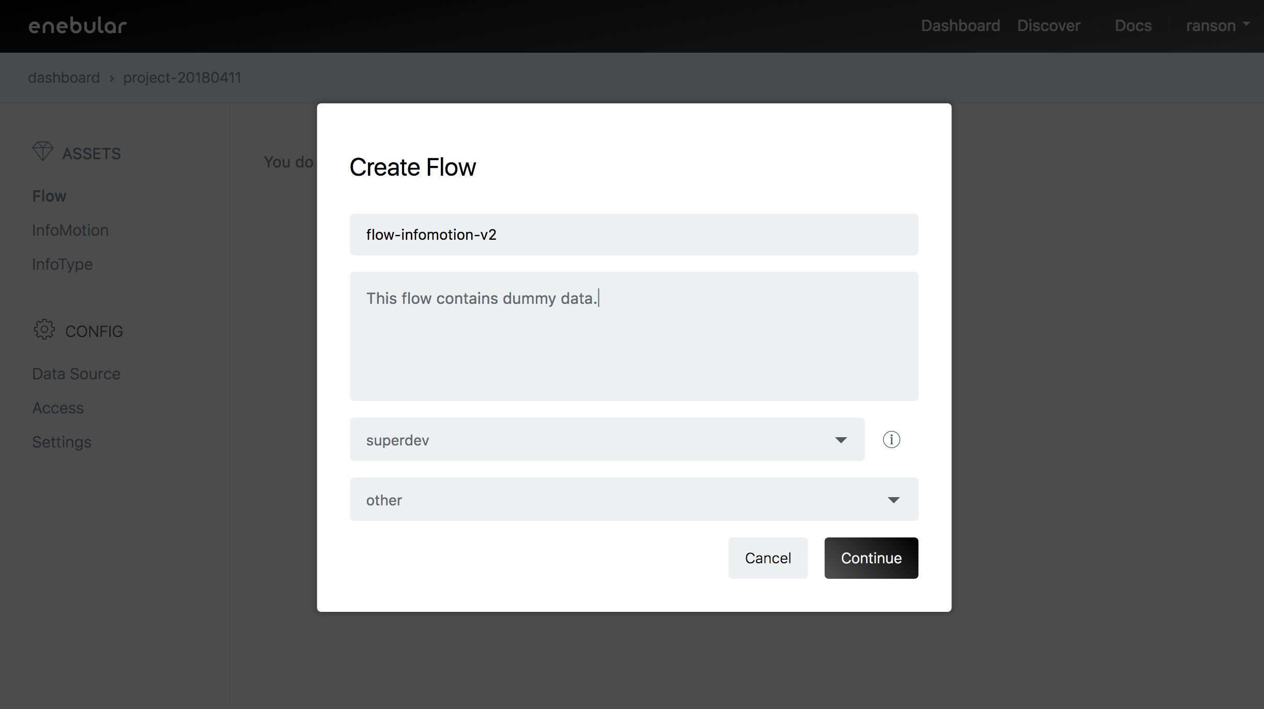Viewport: 1264px width, 709px height.
Task: Open the superdev dropdown
Action: (x=607, y=440)
